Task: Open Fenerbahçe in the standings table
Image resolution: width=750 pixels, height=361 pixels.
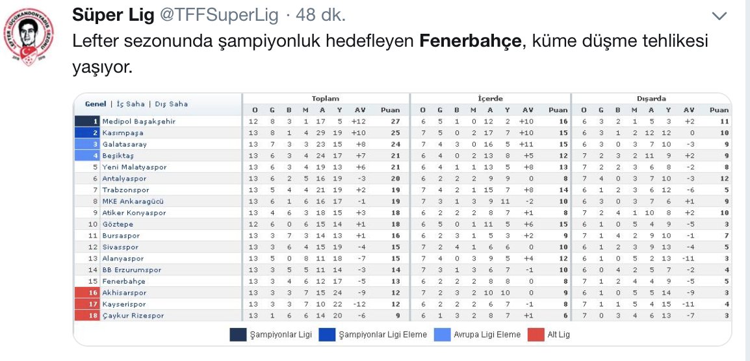Action: [x=123, y=281]
